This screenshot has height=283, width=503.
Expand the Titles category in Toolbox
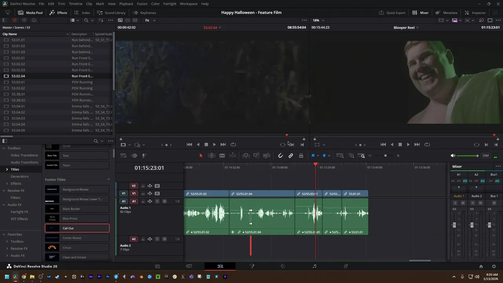point(7,169)
